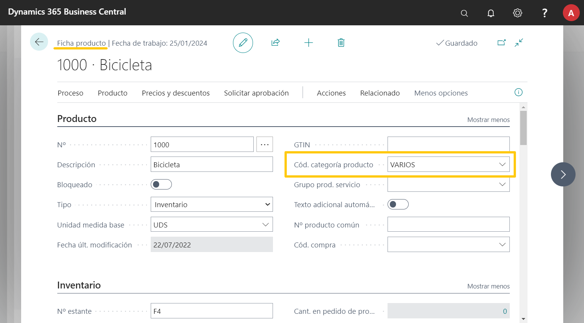Image resolution: width=584 pixels, height=323 pixels.
Task: Open the Relacionado menu
Action: click(x=380, y=93)
